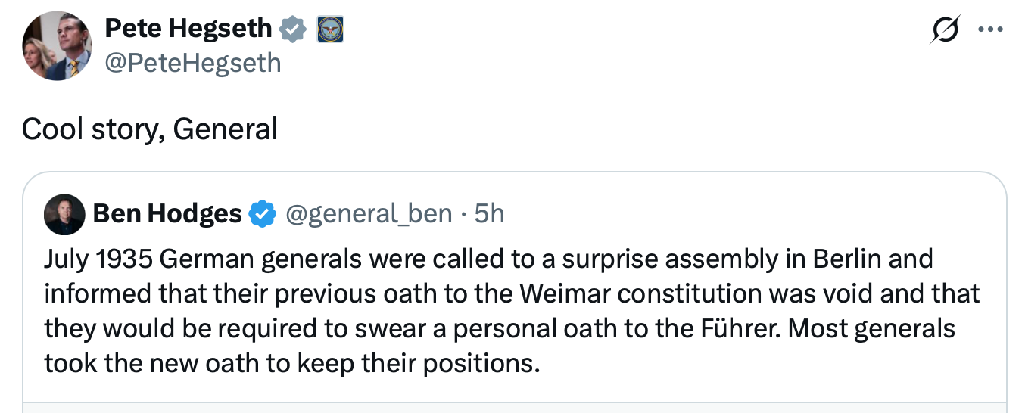Image resolution: width=1025 pixels, height=413 pixels.
Task: Click gray verified badge beside Pete Hegseth
Action: click(292, 29)
